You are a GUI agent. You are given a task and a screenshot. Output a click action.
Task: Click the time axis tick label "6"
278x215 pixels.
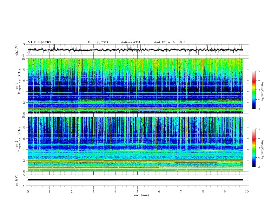click(159, 191)
